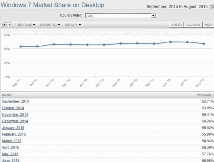
Task: Click the WINDOWS 7 column header
Action: (205, 95)
